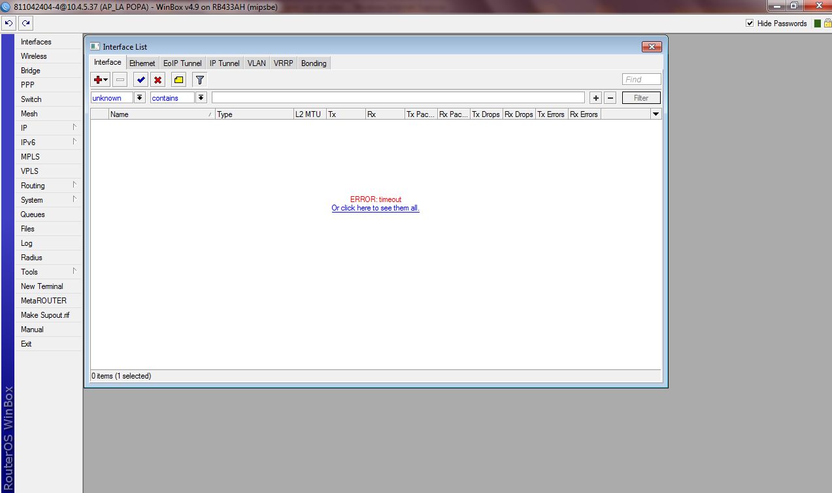Click the plus button beside the filter row
The height and width of the screenshot is (493, 832).
click(595, 97)
